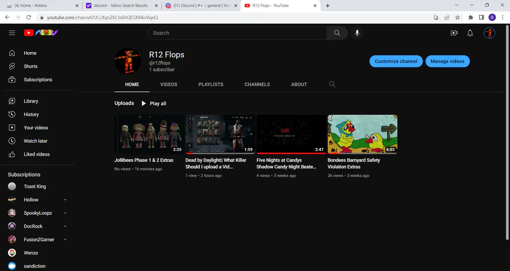Click Play all uploads
The height and width of the screenshot is (271, 510).
tap(154, 103)
